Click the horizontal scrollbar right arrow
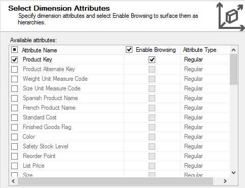245x188 pixels. tap(225, 181)
